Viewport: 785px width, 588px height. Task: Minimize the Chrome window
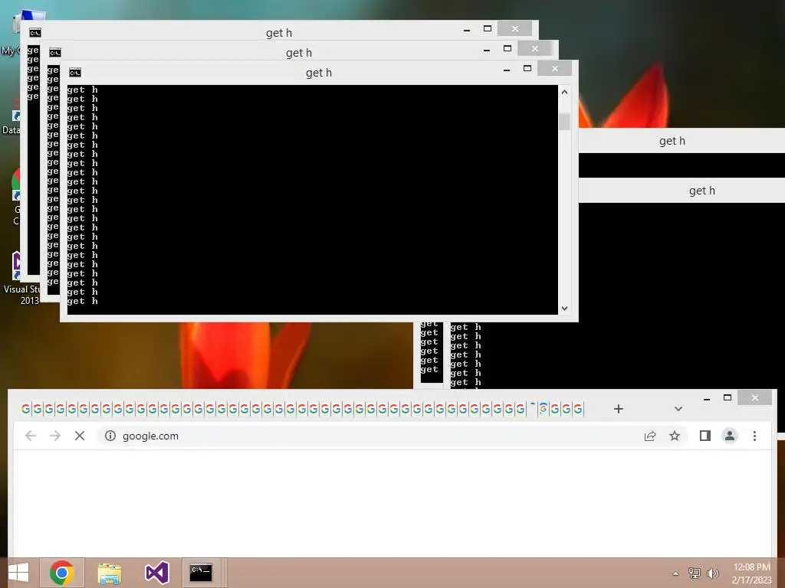pyautogui.click(x=706, y=398)
